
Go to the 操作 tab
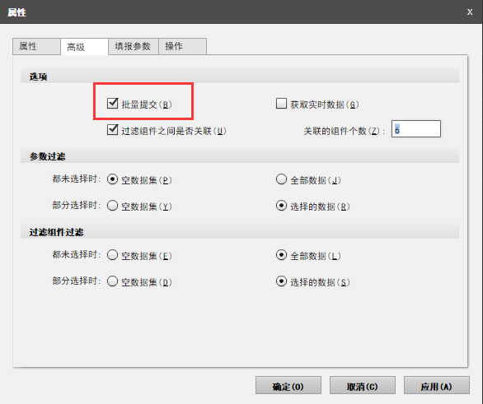(182, 46)
